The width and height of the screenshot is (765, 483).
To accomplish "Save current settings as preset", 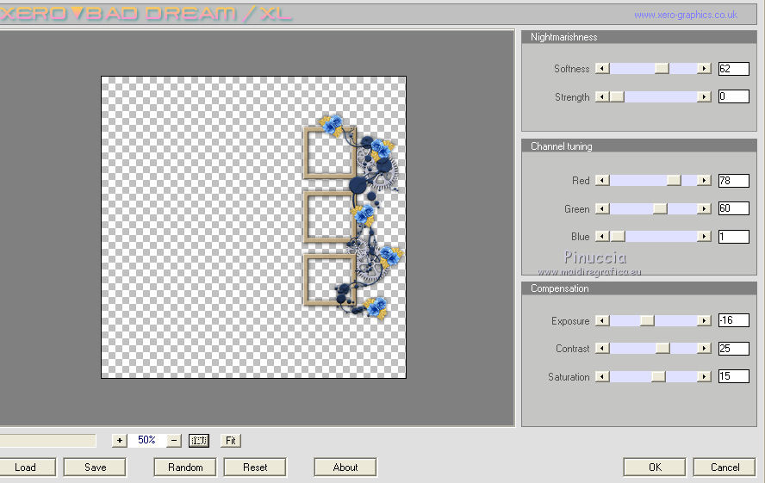I will pyautogui.click(x=95, y=467).
